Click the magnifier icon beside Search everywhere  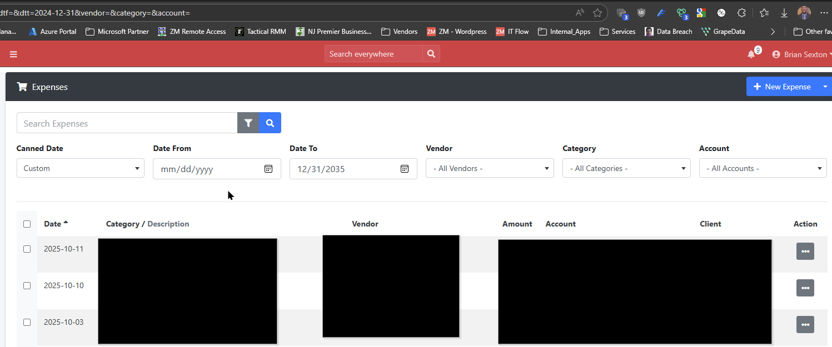pos(431,54)
